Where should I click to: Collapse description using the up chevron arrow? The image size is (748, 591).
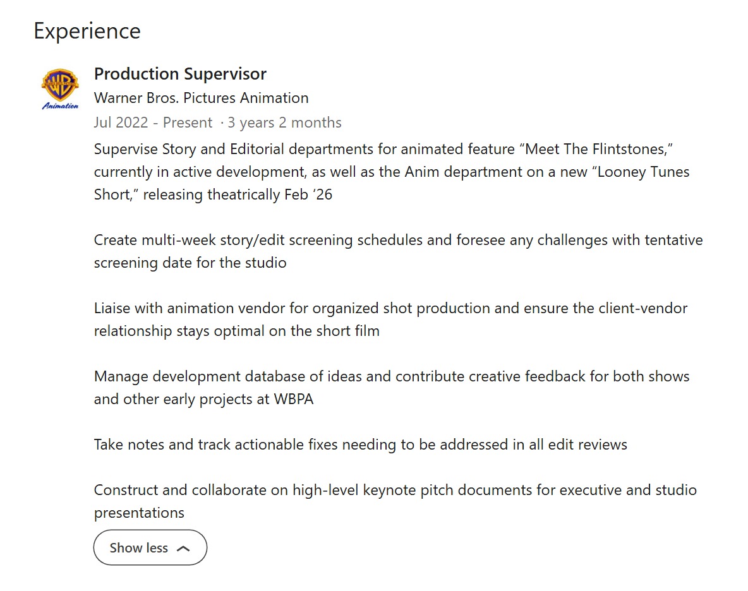tap(183, 548)
